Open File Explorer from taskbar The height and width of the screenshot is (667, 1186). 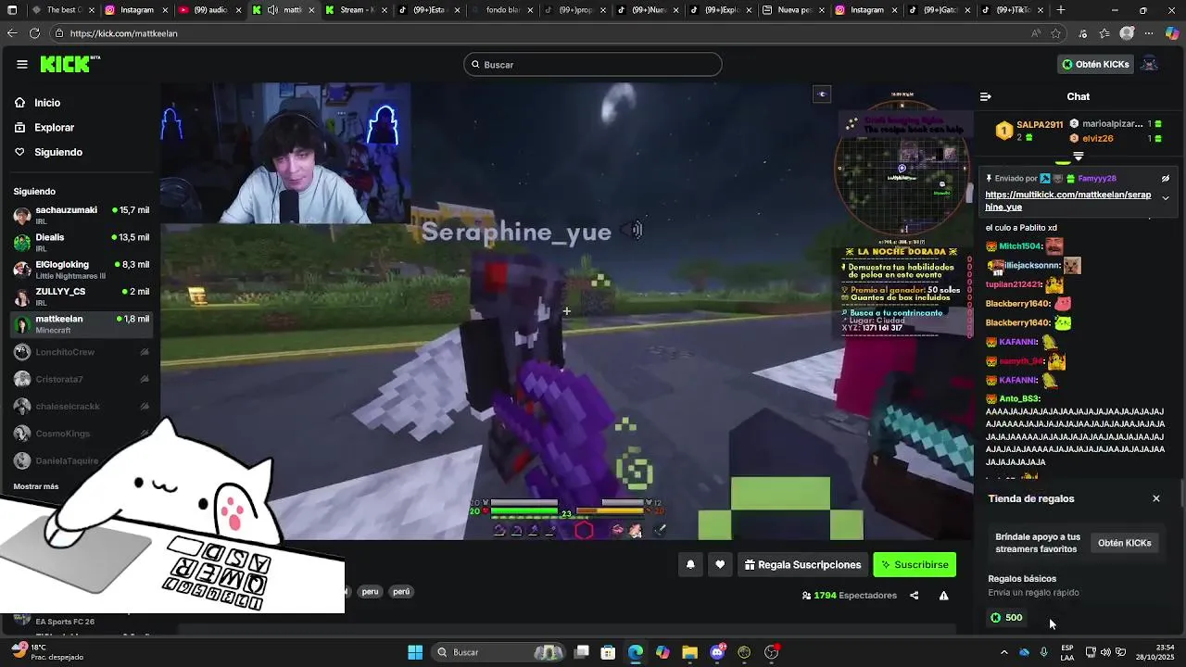pyautogui.click(x=689, y=652)
